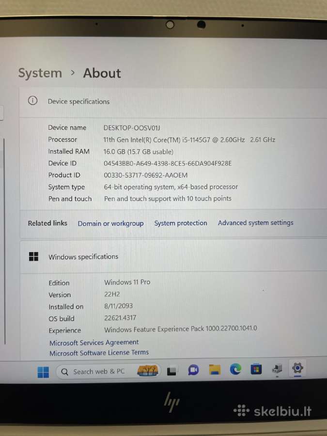Select the Device ID value starting 04543BB0
The width and height of the screenshot is (327, 436).
click(168, 163)
